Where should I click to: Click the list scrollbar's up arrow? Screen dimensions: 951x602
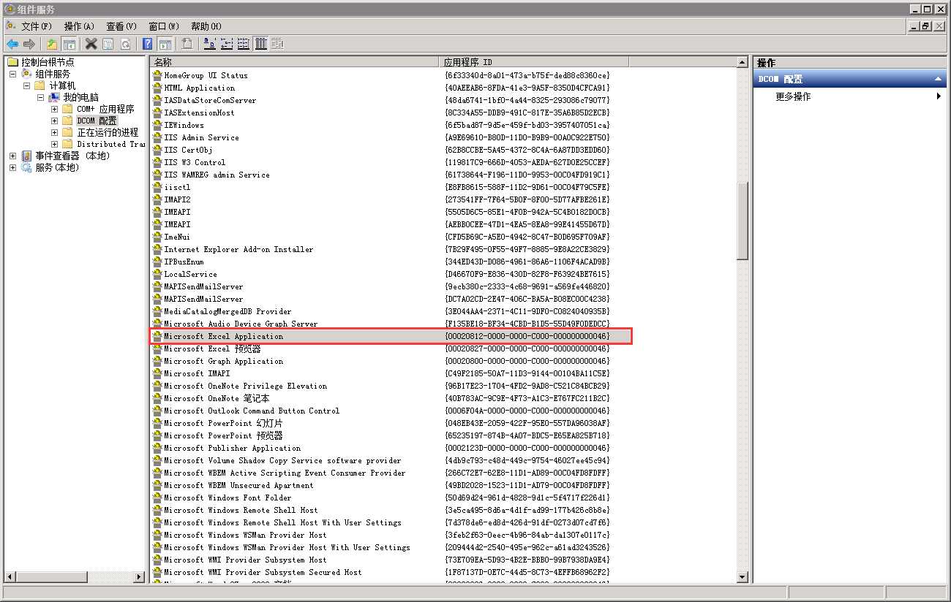(743, 63)
